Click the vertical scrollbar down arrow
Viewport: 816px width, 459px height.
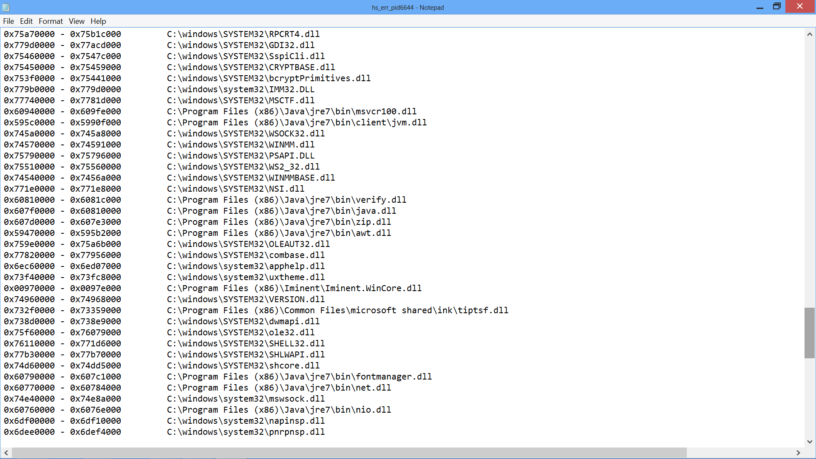810,442
